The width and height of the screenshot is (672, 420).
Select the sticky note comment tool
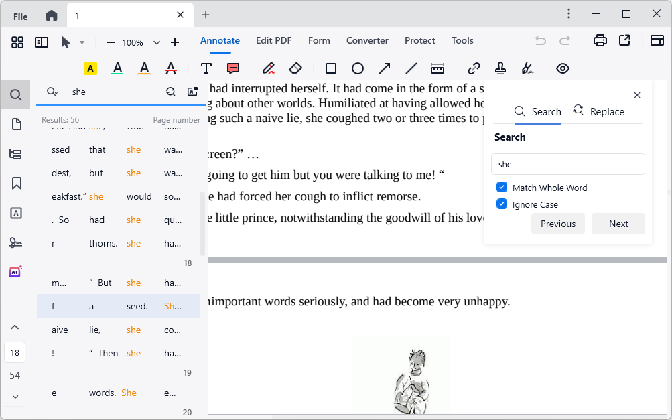coord(232,68)
